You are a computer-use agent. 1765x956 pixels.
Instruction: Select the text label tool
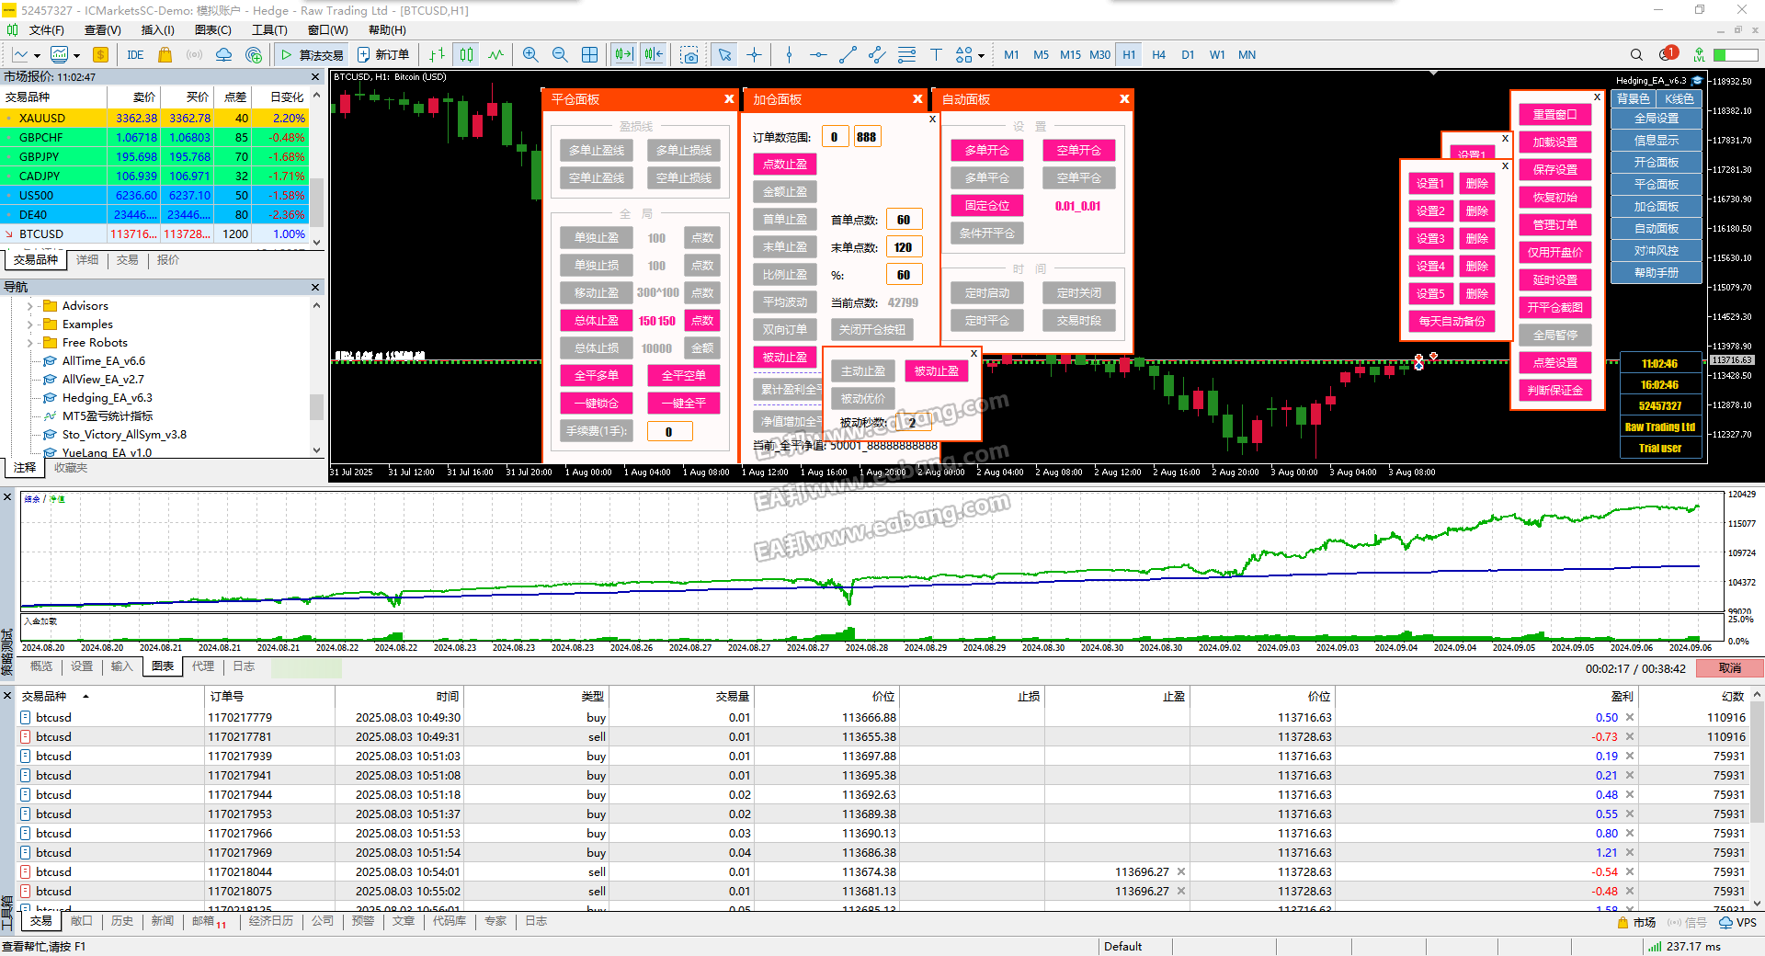click(x=936, y=55)
